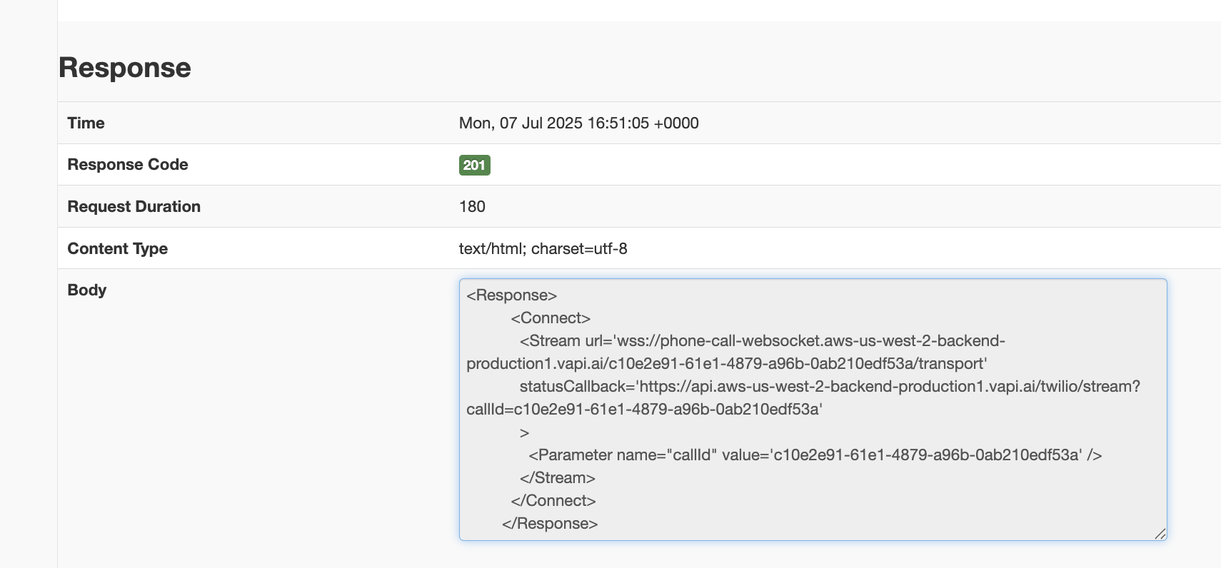Viewport: 1221px width, 568px height.
Task: Click the 180 request duration value
Action: (x=472, y=206)
